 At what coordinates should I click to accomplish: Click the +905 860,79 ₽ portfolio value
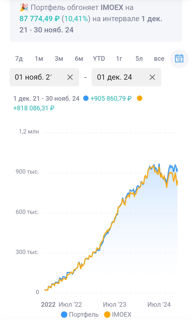111,98
